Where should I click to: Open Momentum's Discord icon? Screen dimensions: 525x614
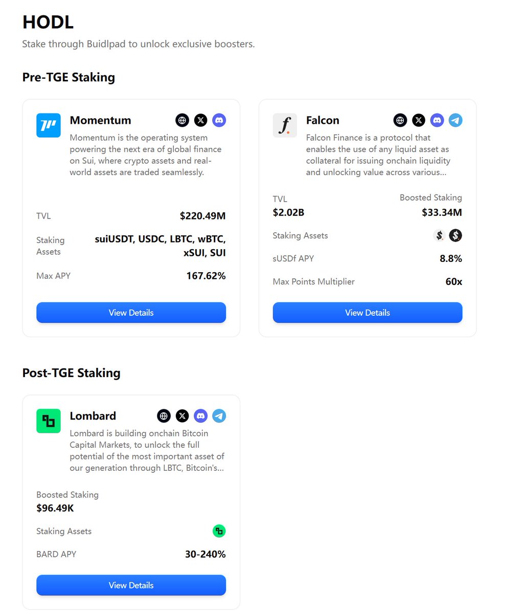pos(219,120)
